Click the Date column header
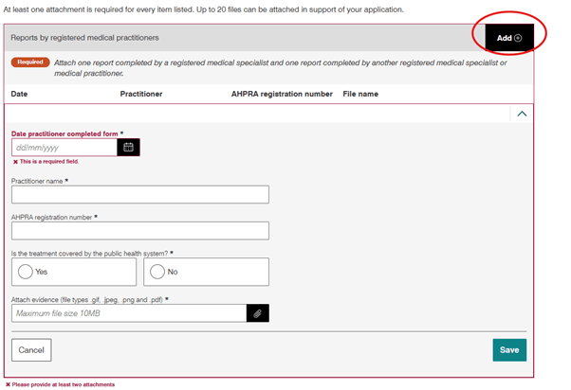 [x=19, y=94]
